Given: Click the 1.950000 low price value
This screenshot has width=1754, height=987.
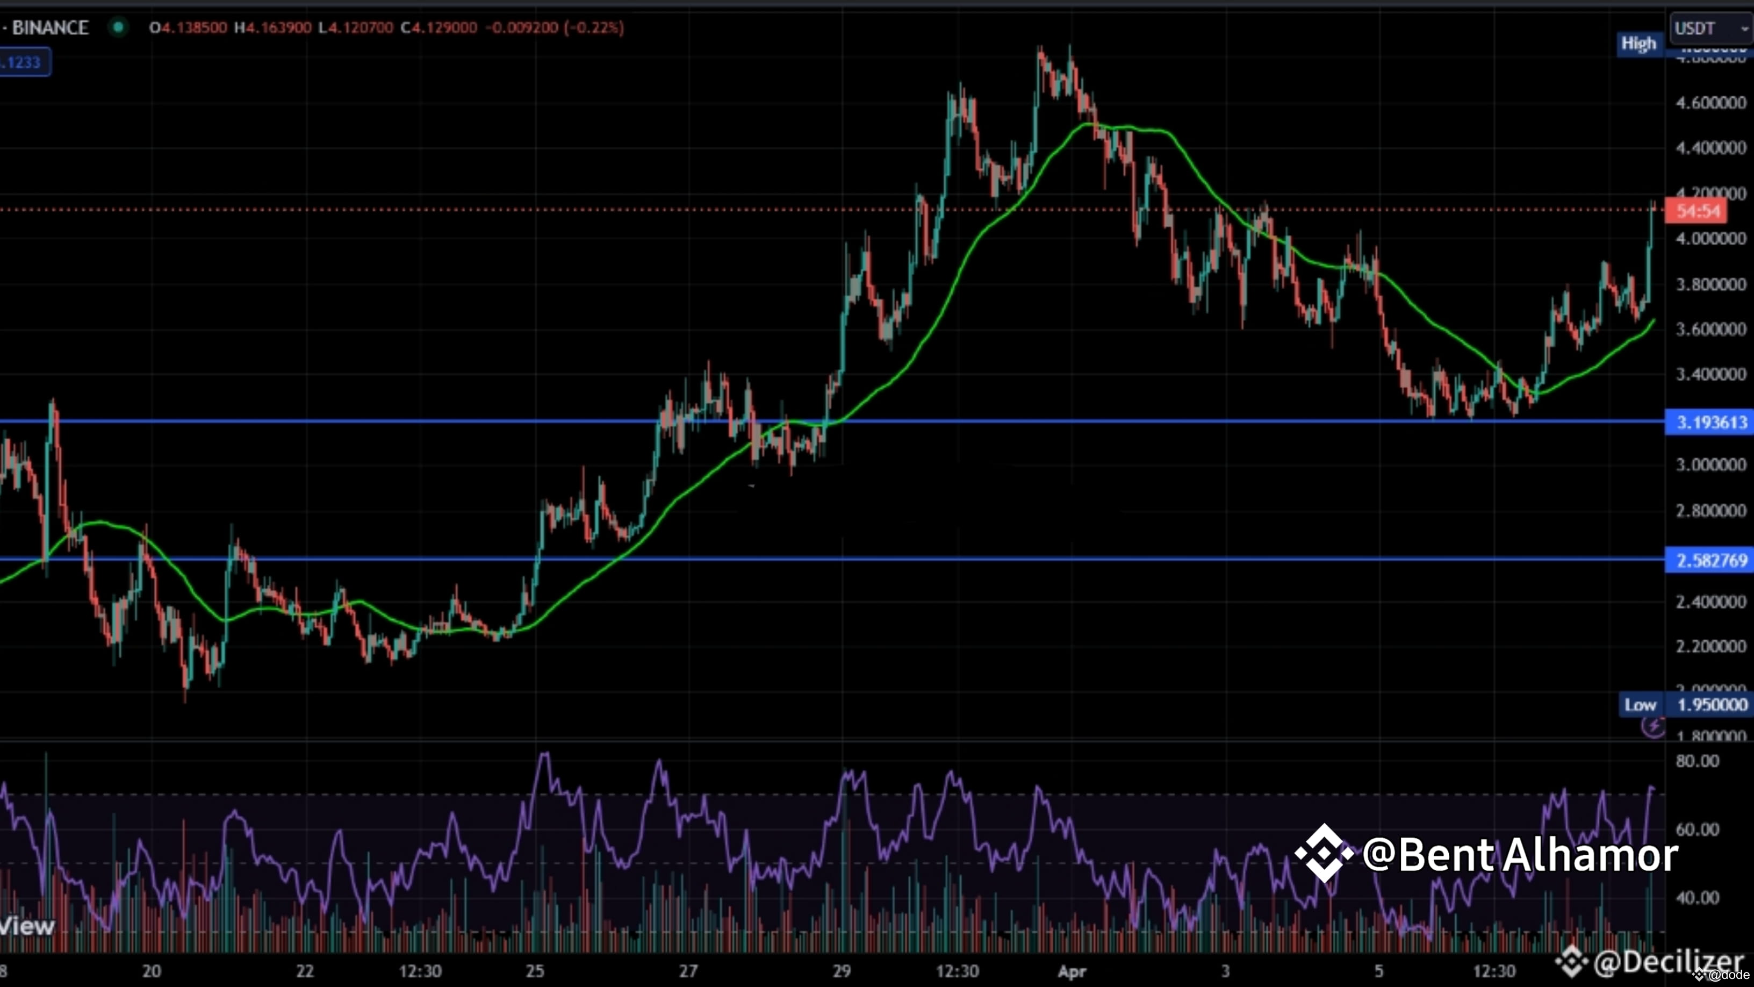Looking at the screenshot, I should pyautogui.click(x=1712, y=705).
